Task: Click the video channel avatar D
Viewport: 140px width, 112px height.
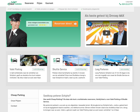Action: [90, 24]
